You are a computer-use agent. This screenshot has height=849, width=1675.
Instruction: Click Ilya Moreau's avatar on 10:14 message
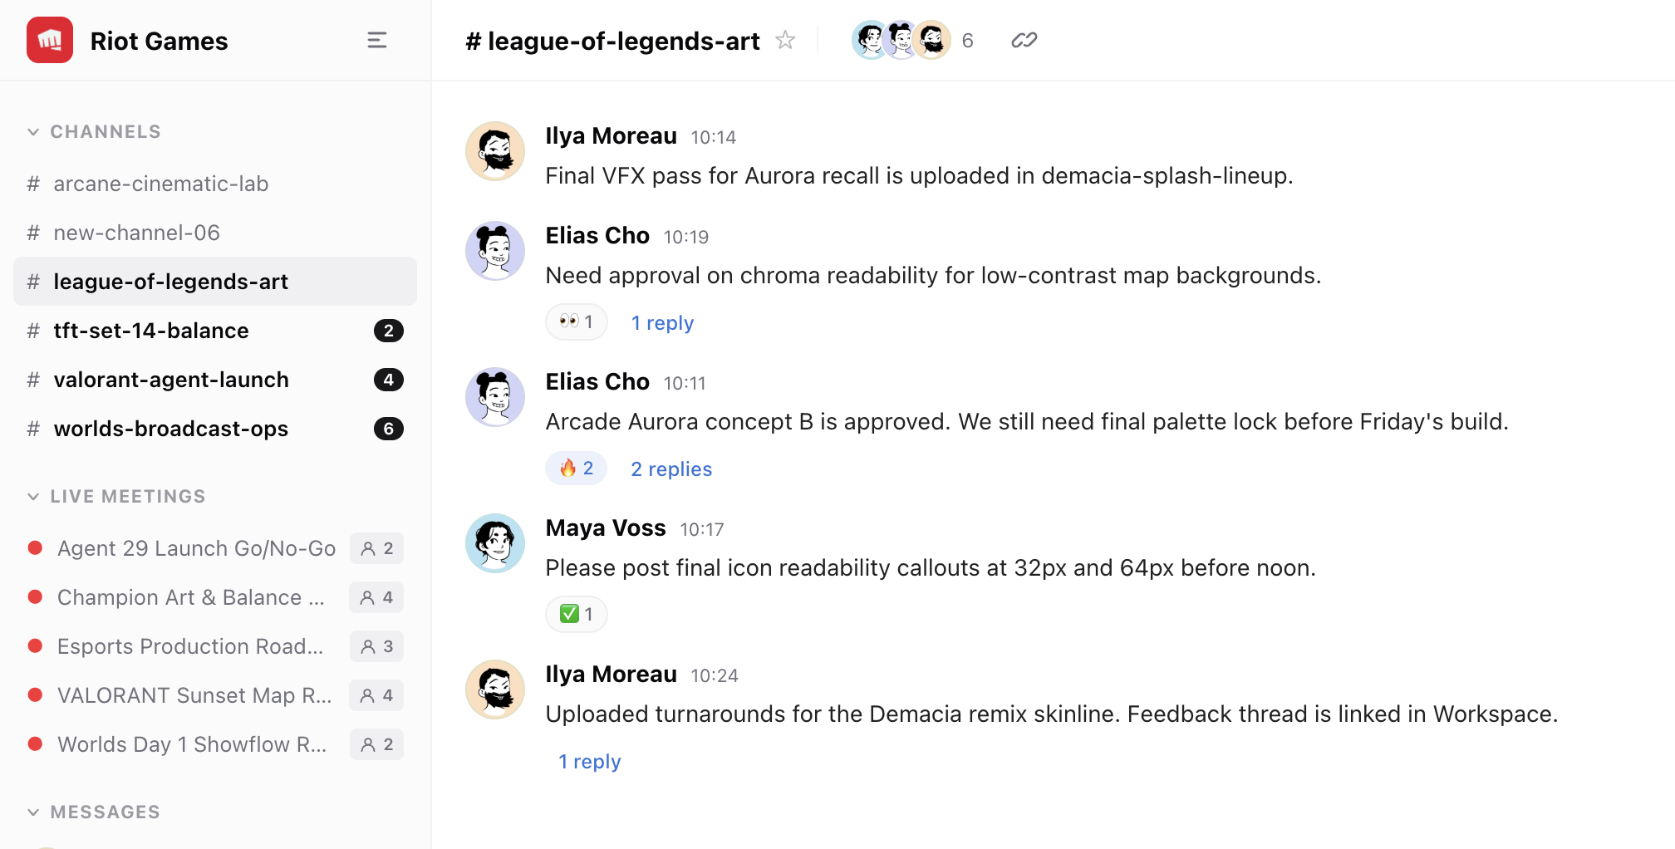pyautogui.click(x=495, y=151)
